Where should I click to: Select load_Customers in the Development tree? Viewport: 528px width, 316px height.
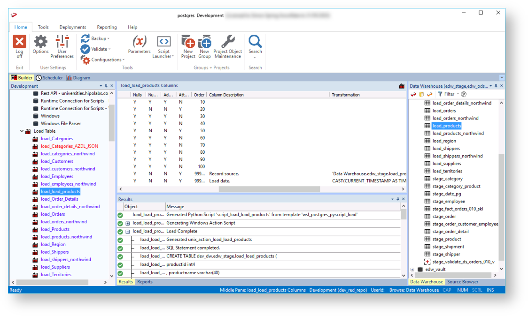point(57,161)
